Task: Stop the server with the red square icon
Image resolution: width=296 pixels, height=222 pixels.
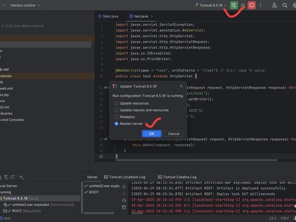Action: [x=252, y=5]
